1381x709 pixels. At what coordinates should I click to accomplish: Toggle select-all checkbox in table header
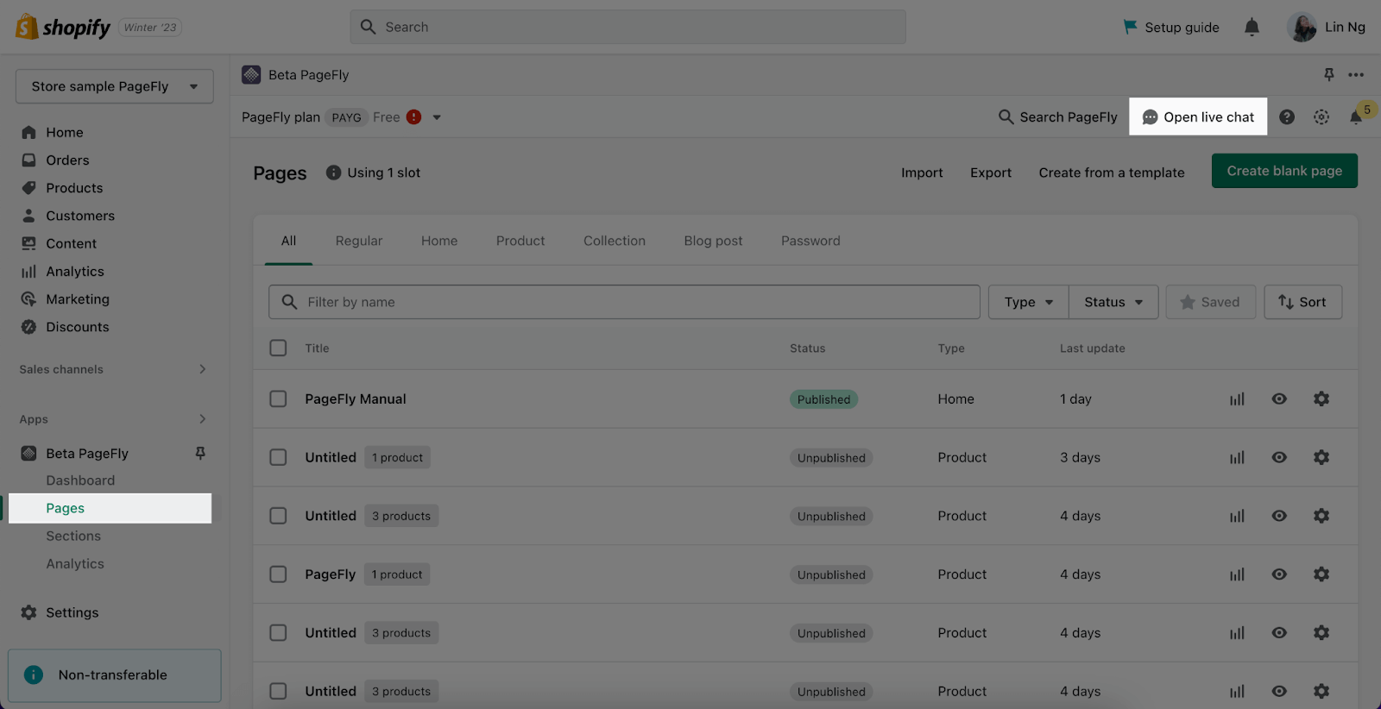point(278,348)
